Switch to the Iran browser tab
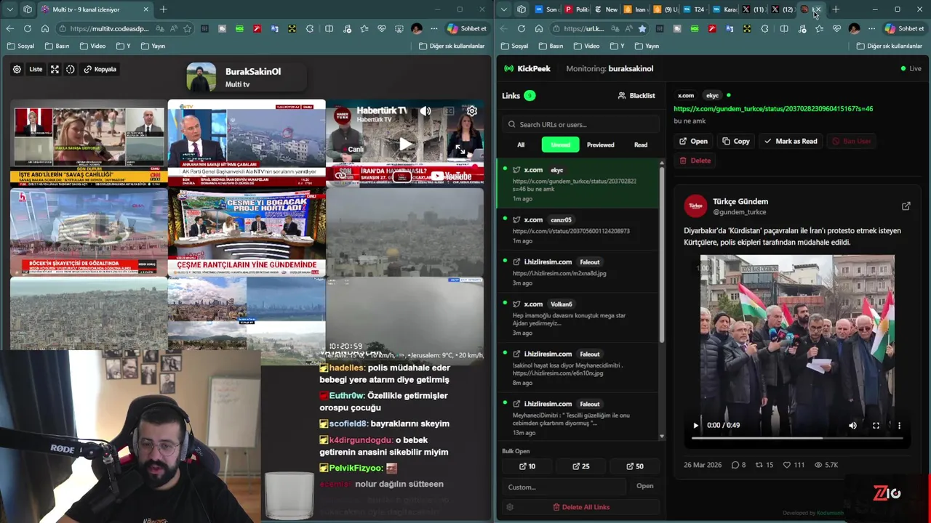The image size is (931, 523). point(636,9)
